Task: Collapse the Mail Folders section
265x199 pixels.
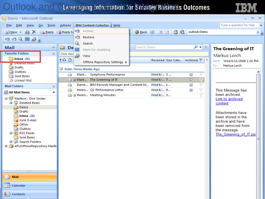Action: (54, 86)
